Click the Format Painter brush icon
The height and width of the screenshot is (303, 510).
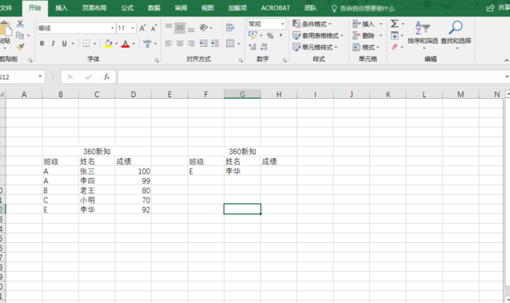(21, 47)
